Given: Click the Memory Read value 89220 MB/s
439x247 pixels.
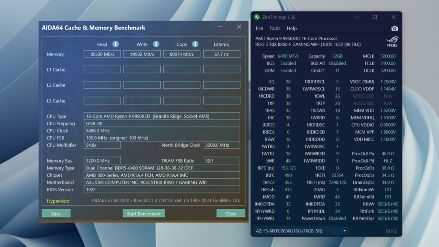Looking at the screenshot, I should [102, 54].
